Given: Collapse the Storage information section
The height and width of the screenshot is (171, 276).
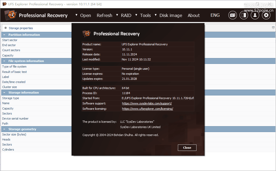Looking at the screenshot, I should click(4, 93).
